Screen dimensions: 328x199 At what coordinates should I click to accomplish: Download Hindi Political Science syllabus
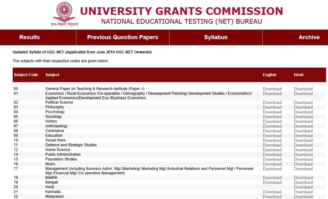click(303, 102)
